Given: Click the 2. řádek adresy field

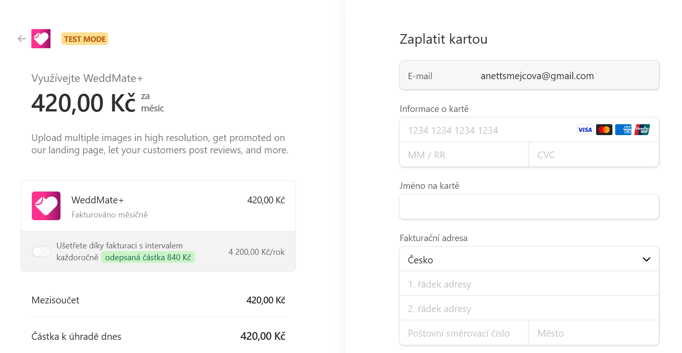Looking at the screenshot, I should coord(529,308).
